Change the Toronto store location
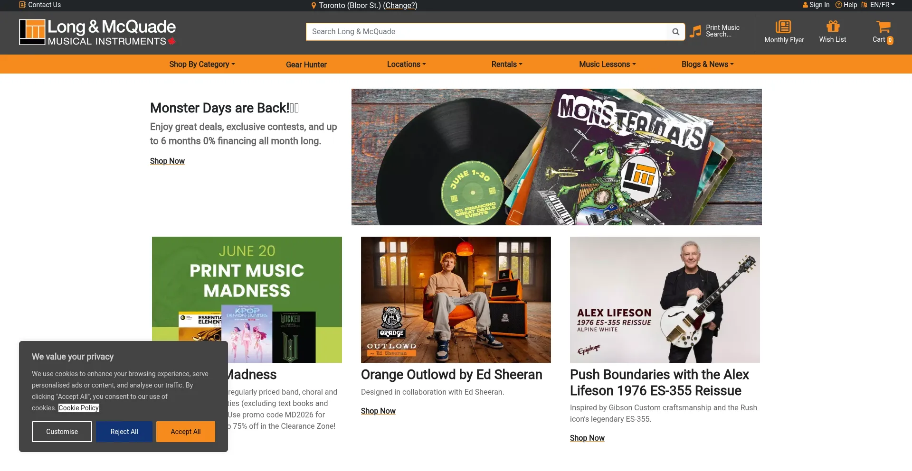The height and width of the screenshot is (471, 912). (x=400, y=5)
